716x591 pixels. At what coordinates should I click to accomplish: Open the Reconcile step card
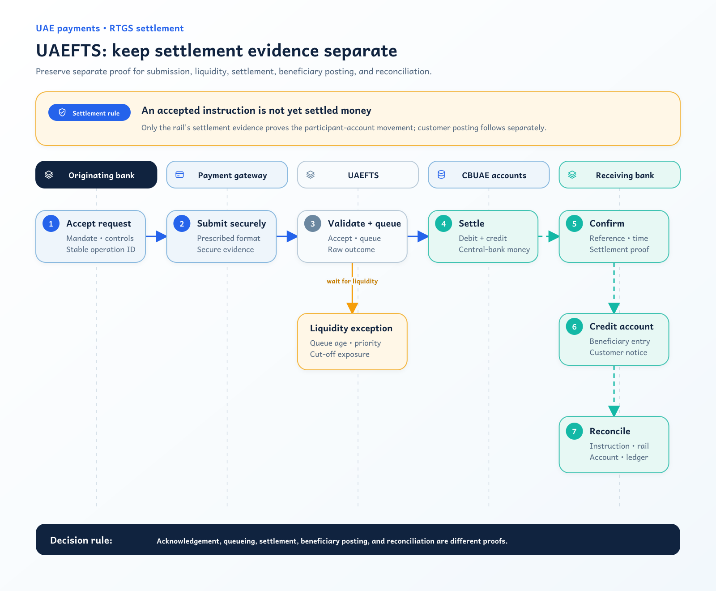click(614, 445)
